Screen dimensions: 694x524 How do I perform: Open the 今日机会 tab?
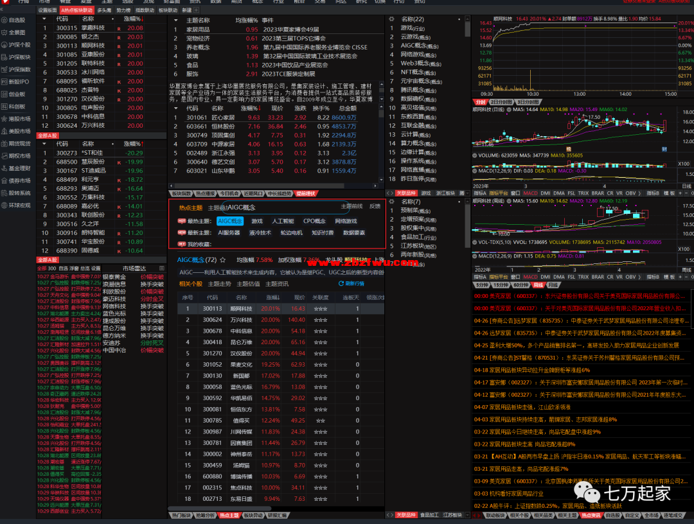coord(229,194)
